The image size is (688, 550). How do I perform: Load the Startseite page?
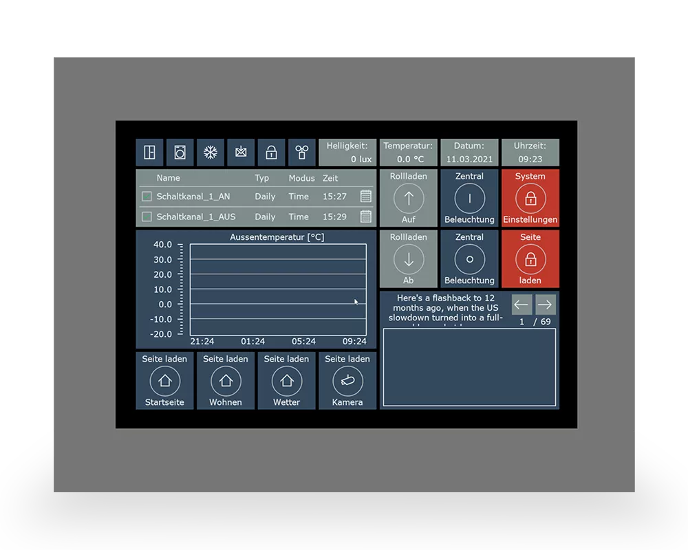(164, 380)
